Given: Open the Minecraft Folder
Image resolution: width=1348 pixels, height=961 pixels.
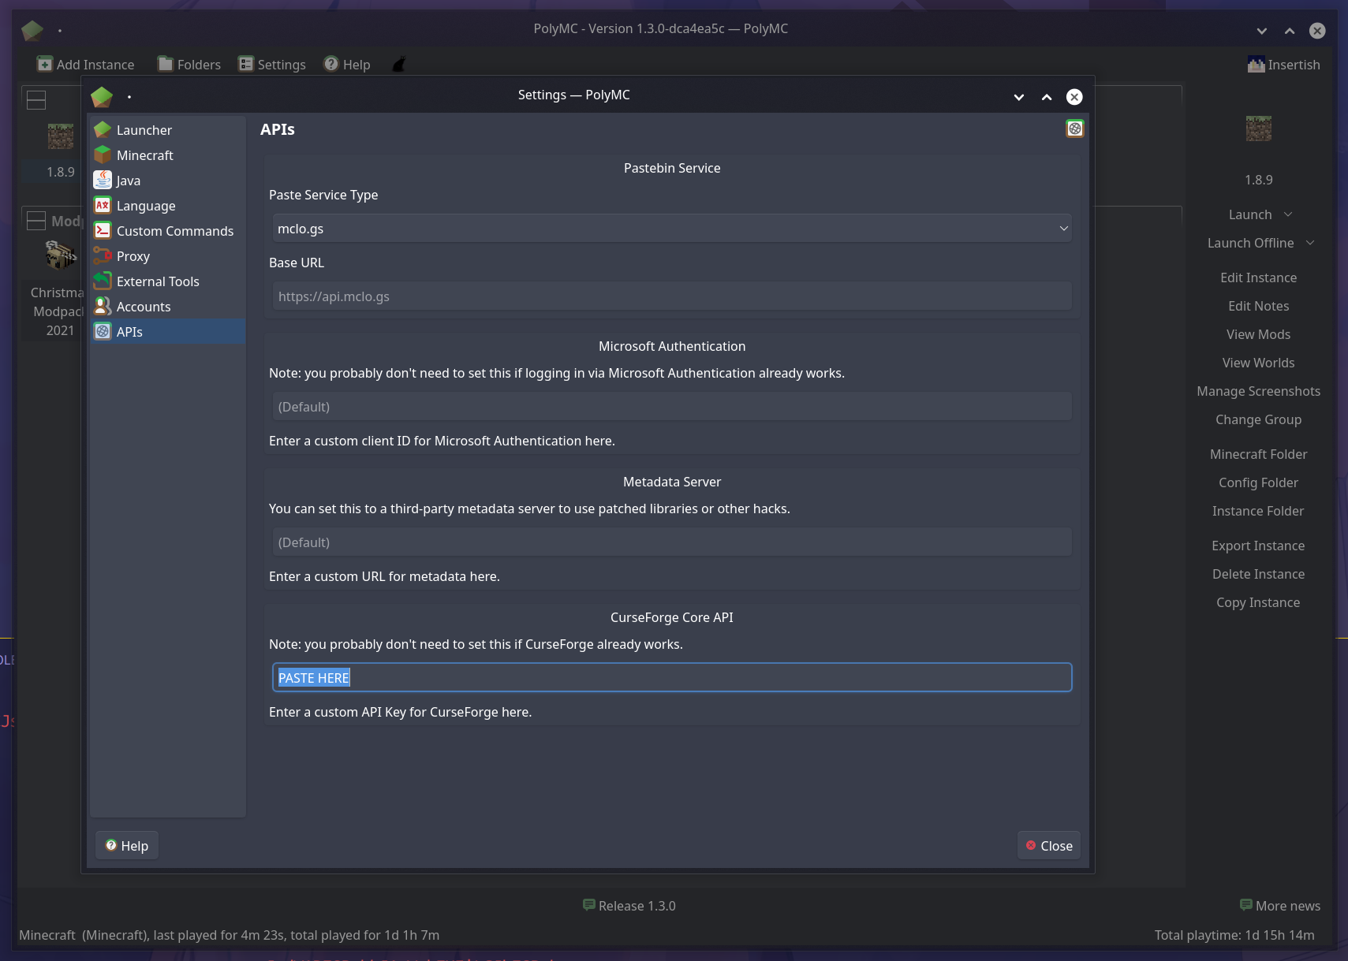Looking at the screenshot, I should (1259, 454).
